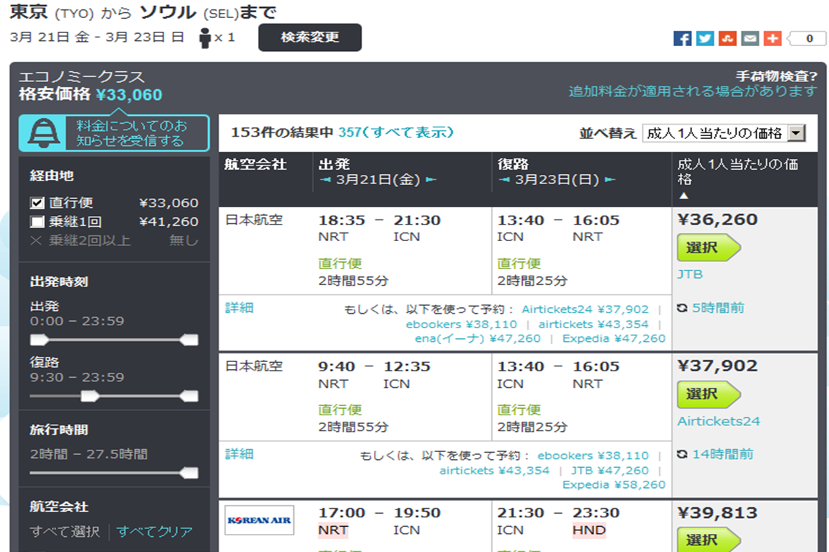Image resolution: width=829 pixels, height=552 pixels.
Task: Click refresh icon next to 5時間前
Action: coord(683,308)
